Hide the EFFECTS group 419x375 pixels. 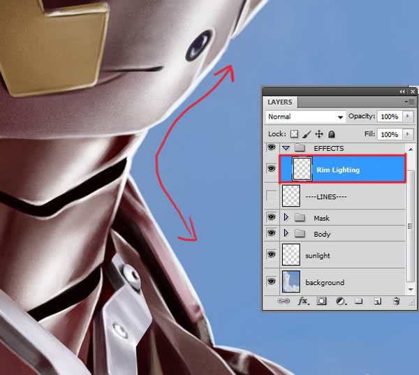[271, 147]
